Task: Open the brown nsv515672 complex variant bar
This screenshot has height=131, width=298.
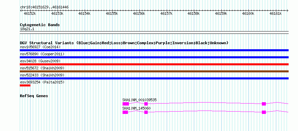Action: [154, 71]
